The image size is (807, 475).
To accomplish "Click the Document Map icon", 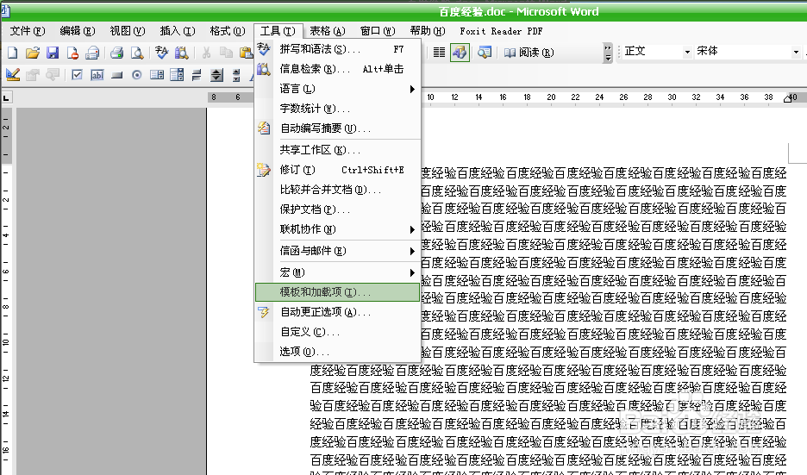I will [485, 53].
